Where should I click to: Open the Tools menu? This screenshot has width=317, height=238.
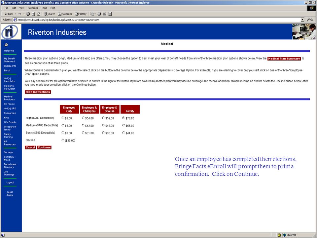44,8
